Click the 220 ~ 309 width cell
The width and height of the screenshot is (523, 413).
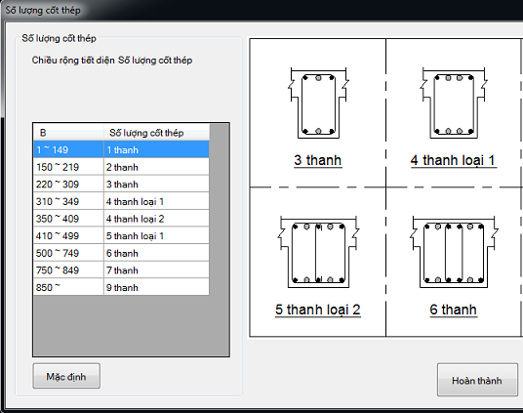click(x=68, y=184)
